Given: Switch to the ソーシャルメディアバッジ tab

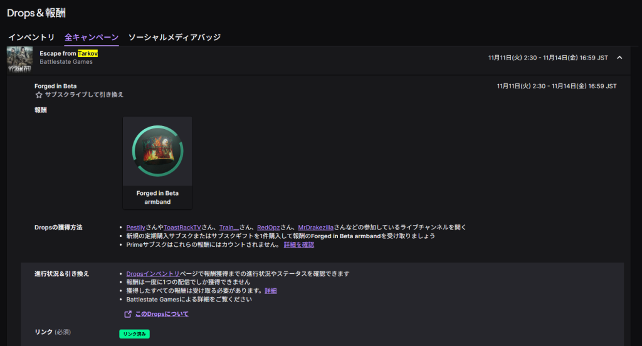Looking at the screenshot, I should pyautogui.click(x=174, y=38).
